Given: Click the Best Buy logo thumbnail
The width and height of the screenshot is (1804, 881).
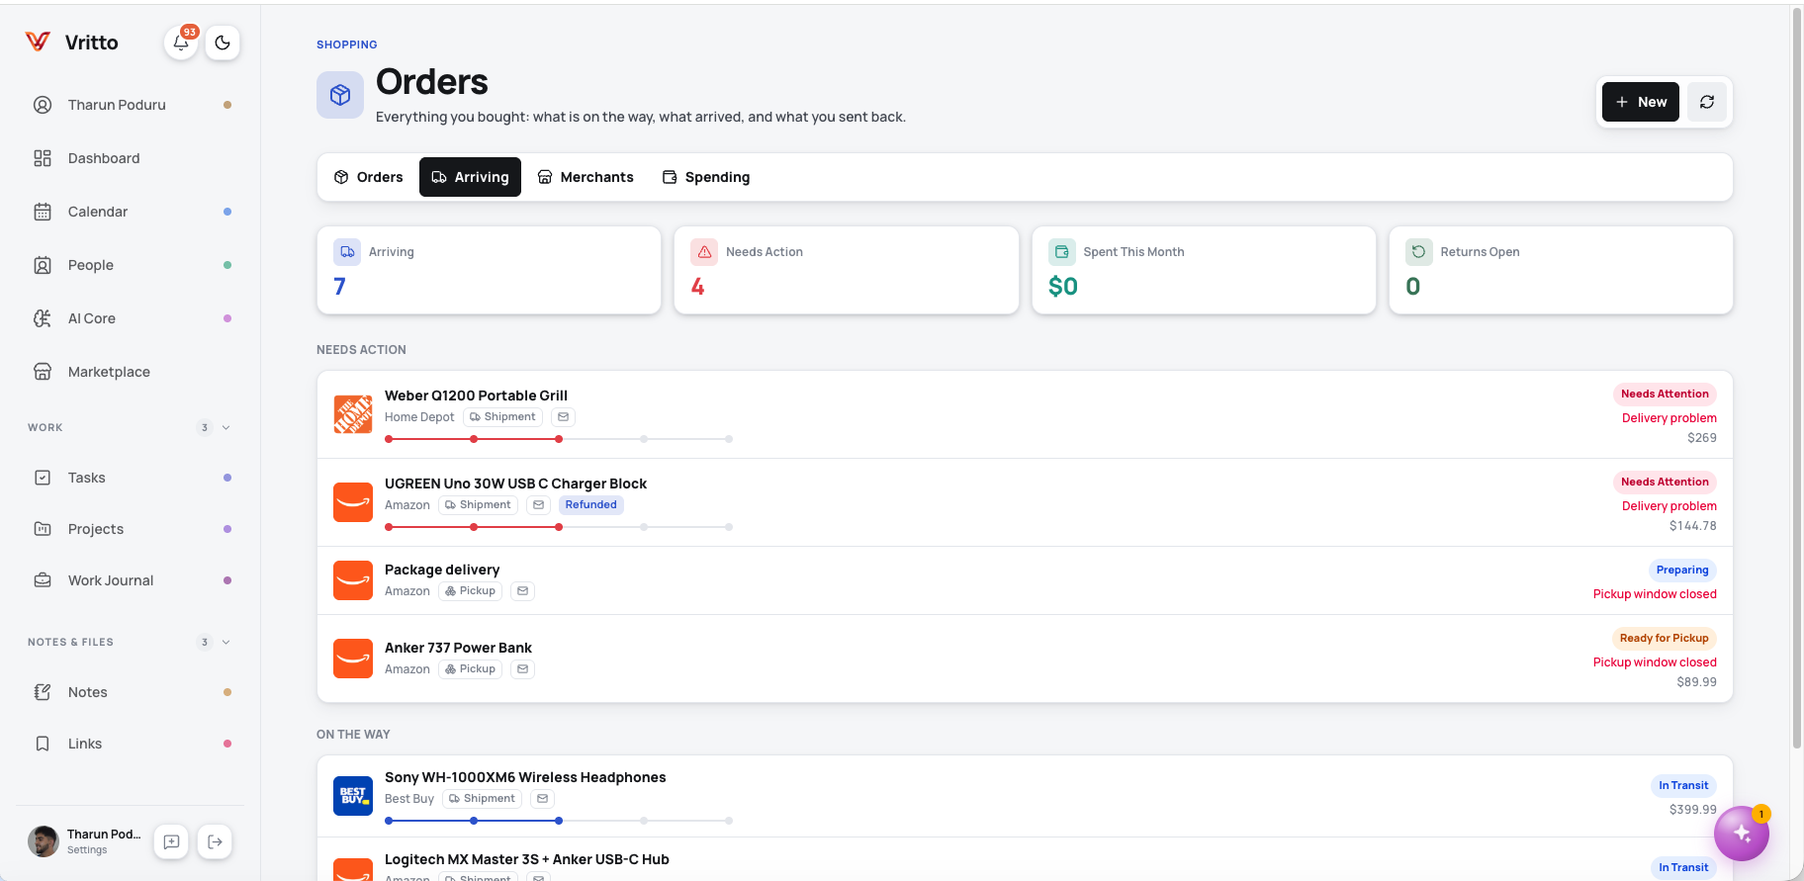Looking at the screenshot, I should tap(353, 796).
